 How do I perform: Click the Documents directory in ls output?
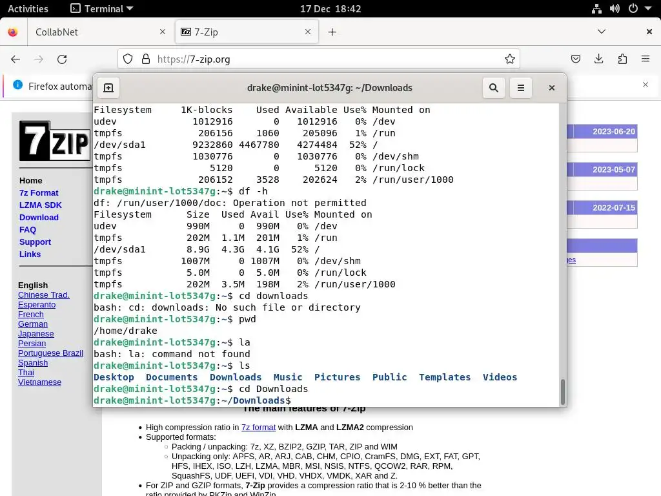pos(172,377)
